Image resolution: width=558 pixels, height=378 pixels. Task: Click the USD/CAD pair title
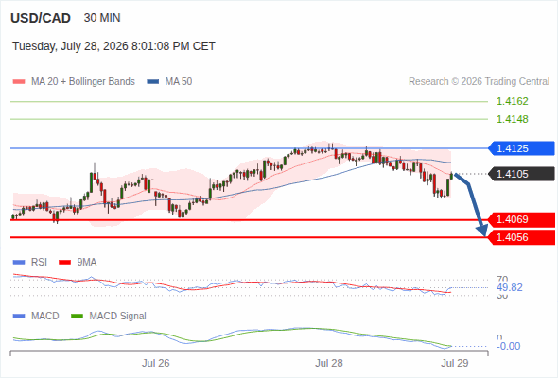(x=41, y=18)
